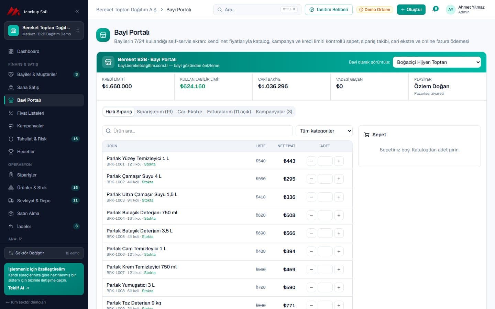495x309 pixels.
Task: Open Saha Satış sidebar icon
Action: [x=11, y=88]
